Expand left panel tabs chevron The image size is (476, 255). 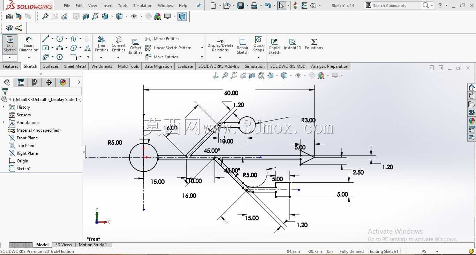pyautogui.click(x=79, y=82)
